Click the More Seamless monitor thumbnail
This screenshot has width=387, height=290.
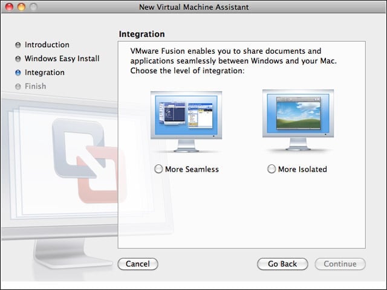coord(186,121)
